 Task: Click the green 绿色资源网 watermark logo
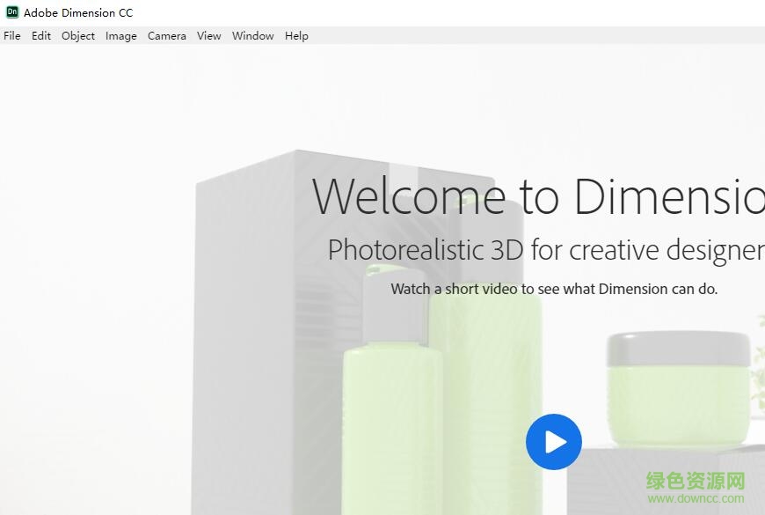[x=696, y=481]
